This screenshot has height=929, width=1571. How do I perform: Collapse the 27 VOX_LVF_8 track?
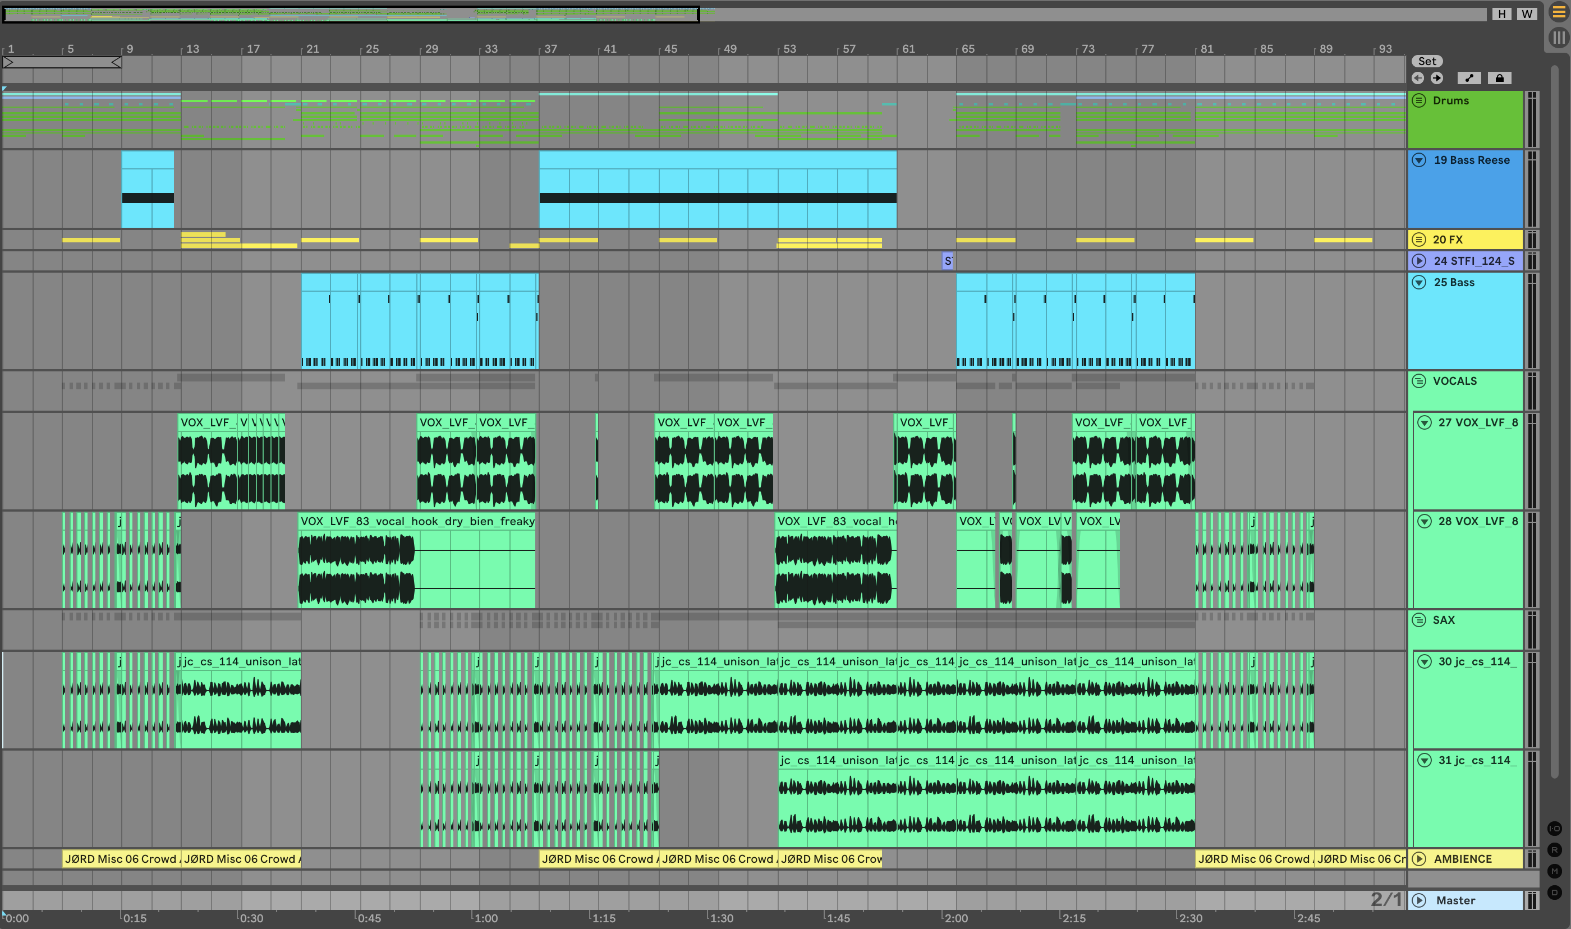(x=1425, y=422)
